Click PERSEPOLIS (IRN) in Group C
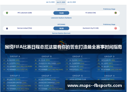127x92 pixels. coord(76,70)
